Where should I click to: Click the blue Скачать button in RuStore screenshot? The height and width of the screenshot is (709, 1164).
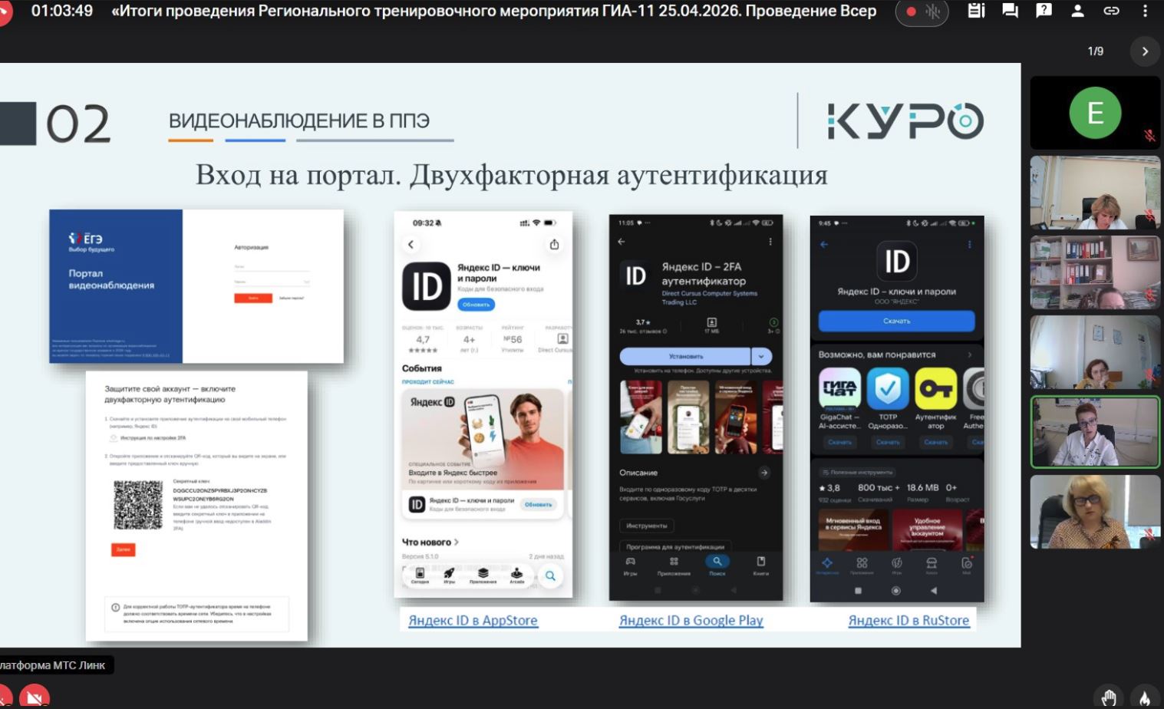coord(896,321)
